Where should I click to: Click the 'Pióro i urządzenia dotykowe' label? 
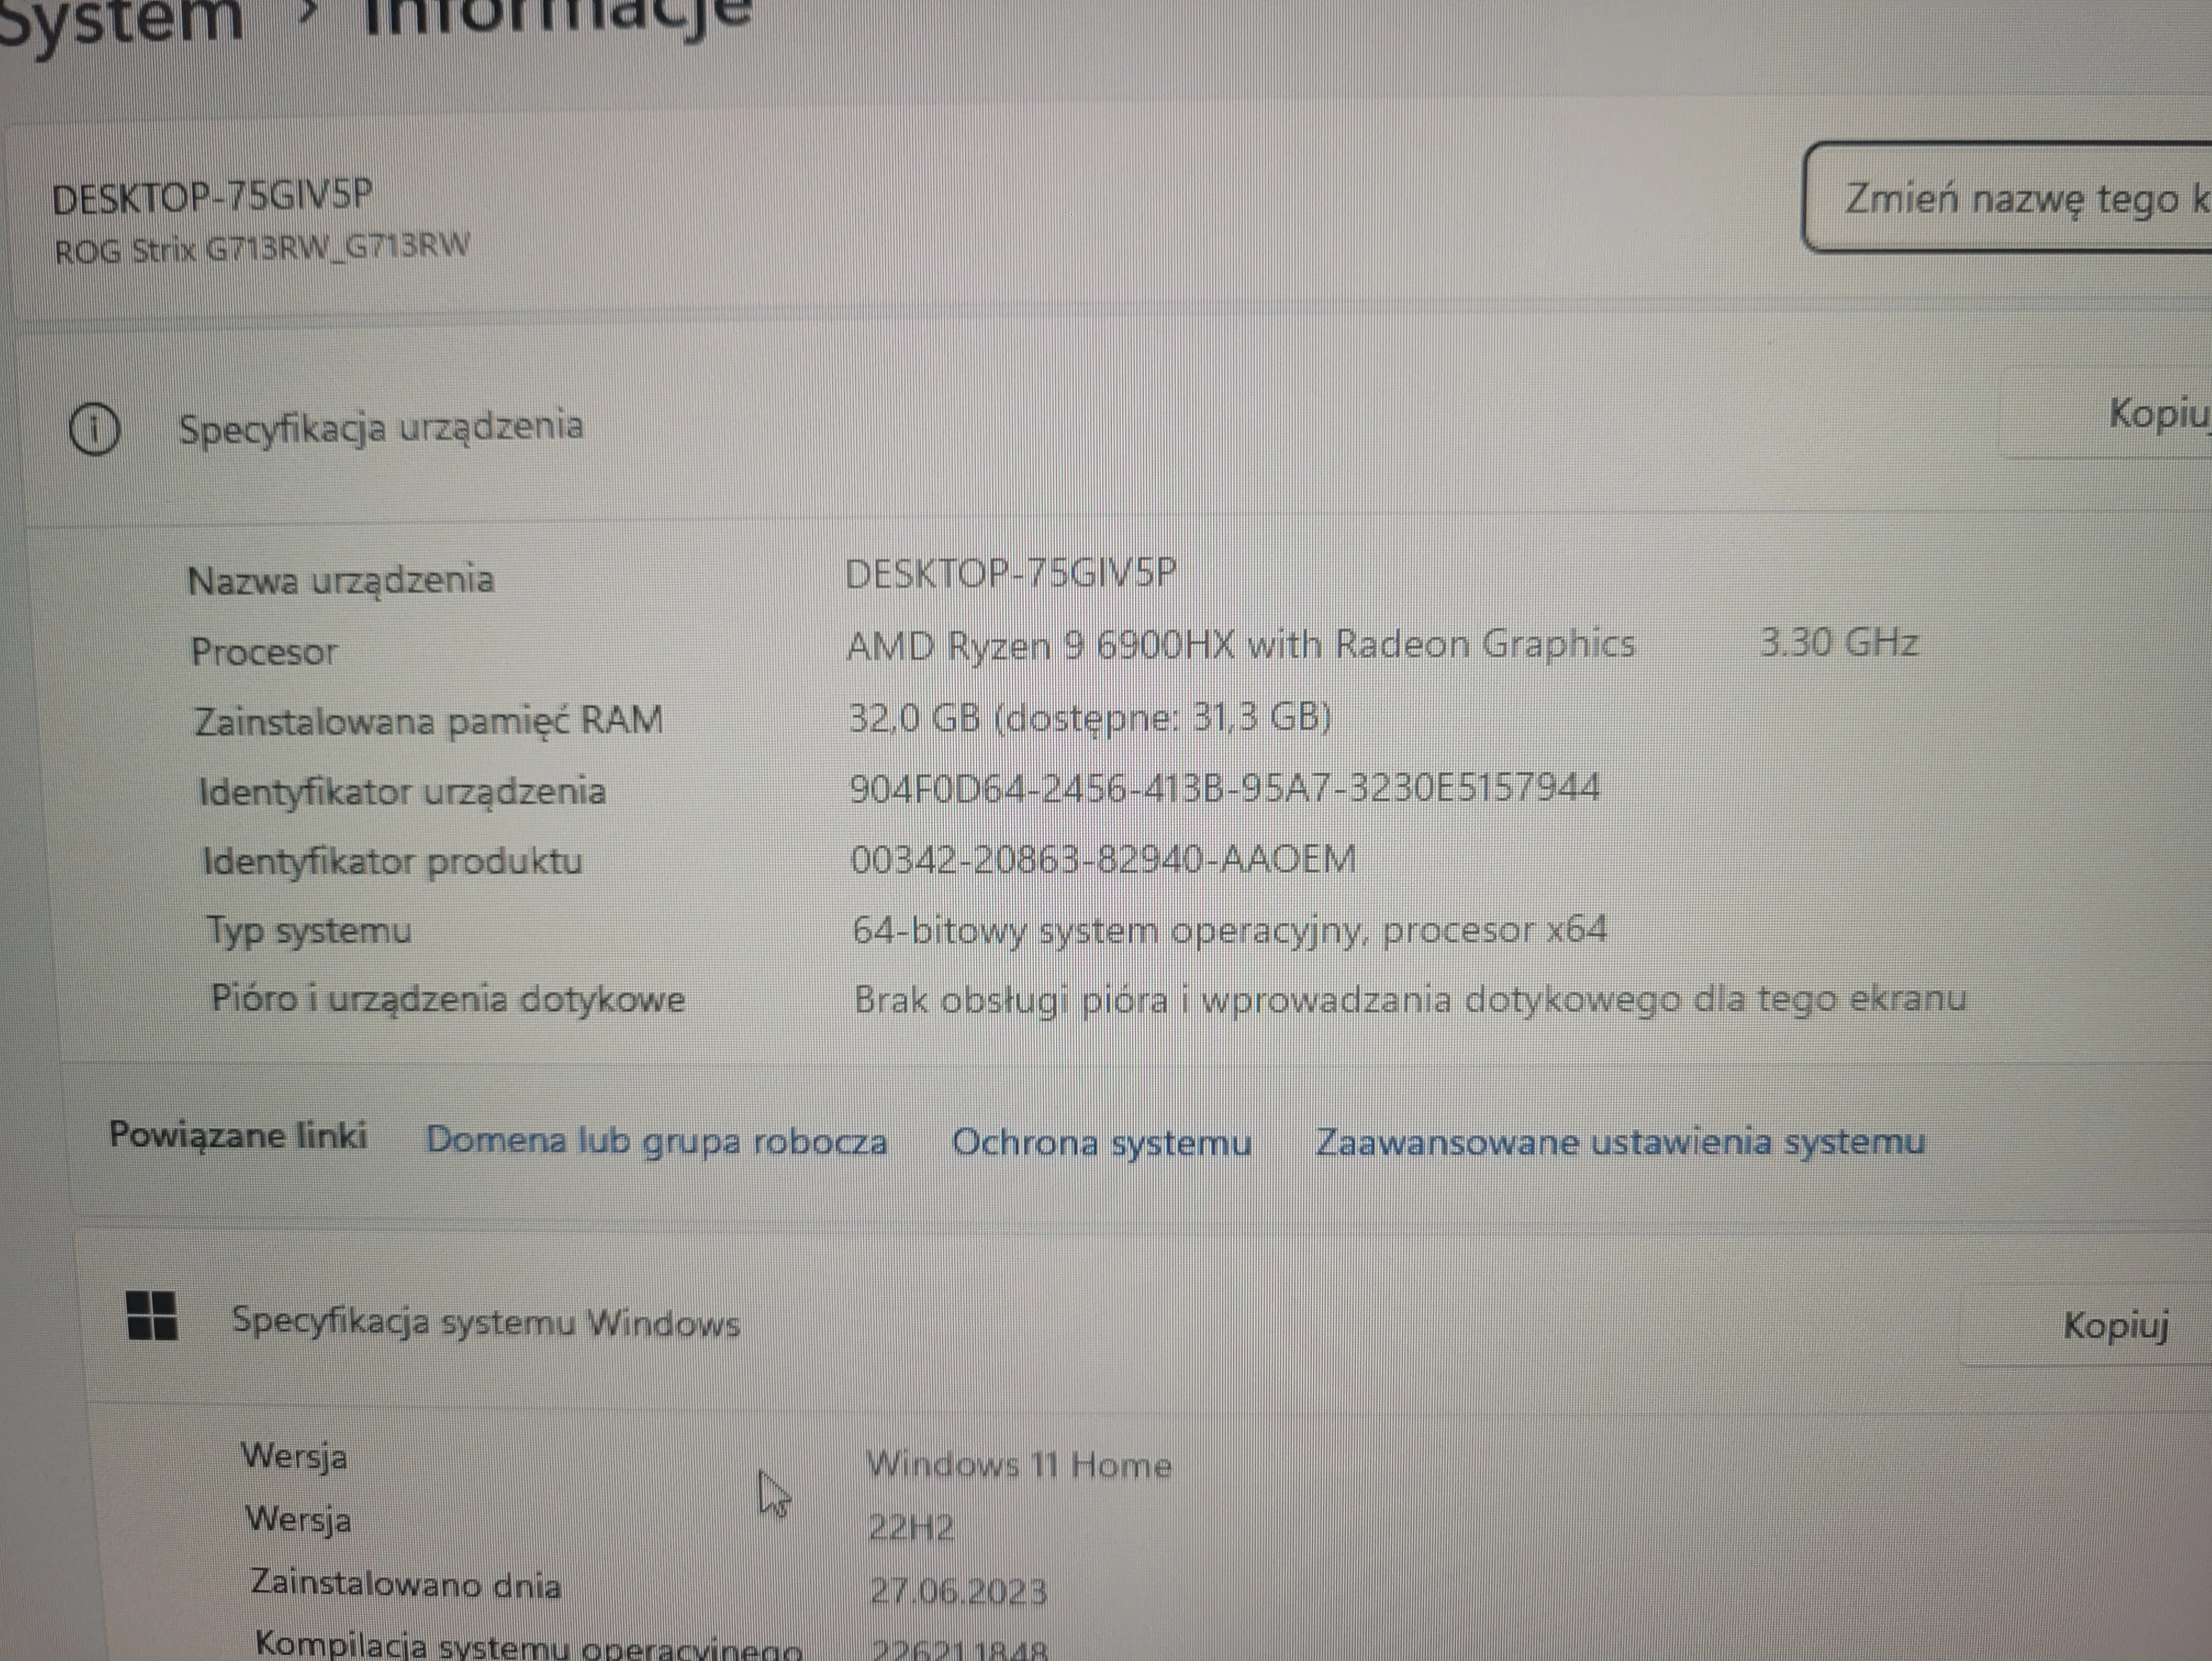click(448, 999)
